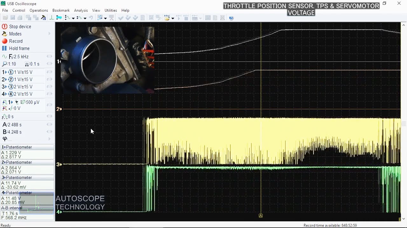Screen dimensions: 407x228
Task: Click the blue cursor-measurement toolbar icon
Action: (59, 18)
